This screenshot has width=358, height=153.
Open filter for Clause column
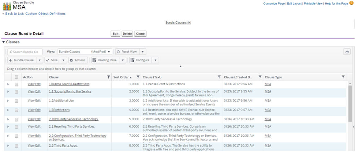(108, 77)
